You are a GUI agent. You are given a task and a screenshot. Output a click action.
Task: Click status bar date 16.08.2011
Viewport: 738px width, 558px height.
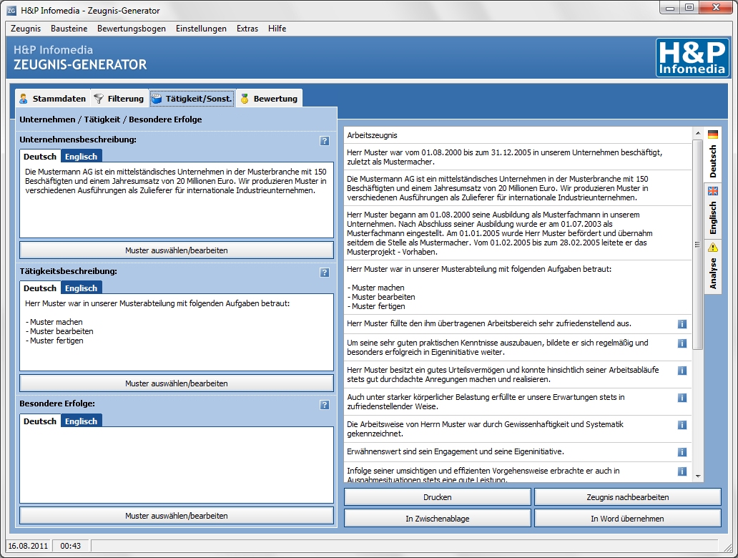28,546
